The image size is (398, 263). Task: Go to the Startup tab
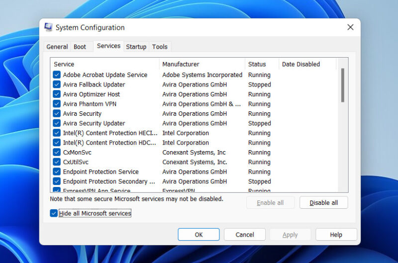[x=136, y=47]
